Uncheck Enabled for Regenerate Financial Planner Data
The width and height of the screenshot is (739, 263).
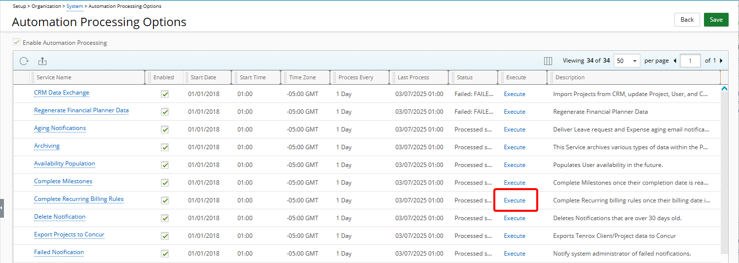165,112
